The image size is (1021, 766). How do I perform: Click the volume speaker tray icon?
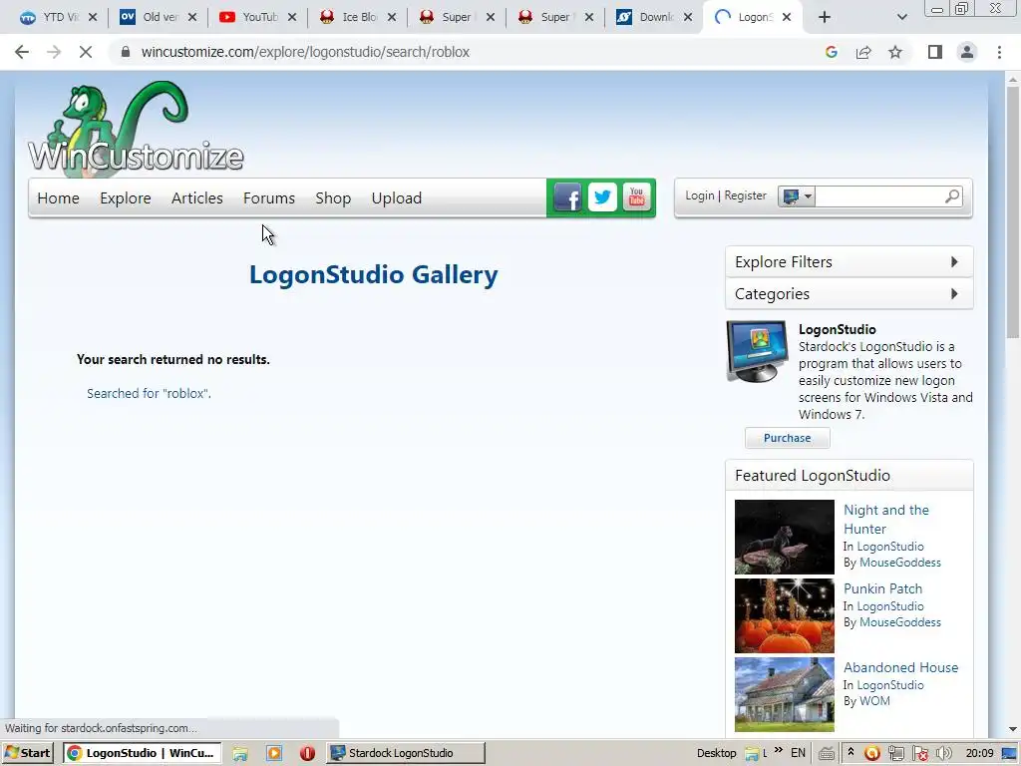tap(943, 754)
